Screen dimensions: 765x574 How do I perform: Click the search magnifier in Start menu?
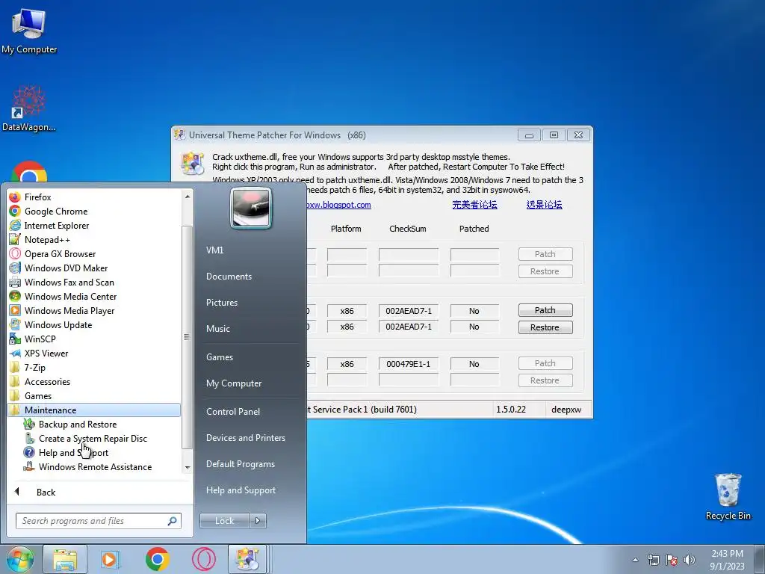(x=172, y=521)
